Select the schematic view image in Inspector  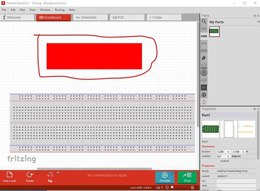(229, 129)
